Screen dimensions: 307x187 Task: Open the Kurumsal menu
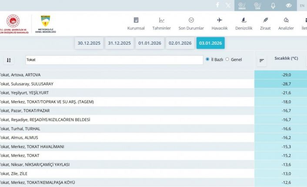tap(136, 24)
